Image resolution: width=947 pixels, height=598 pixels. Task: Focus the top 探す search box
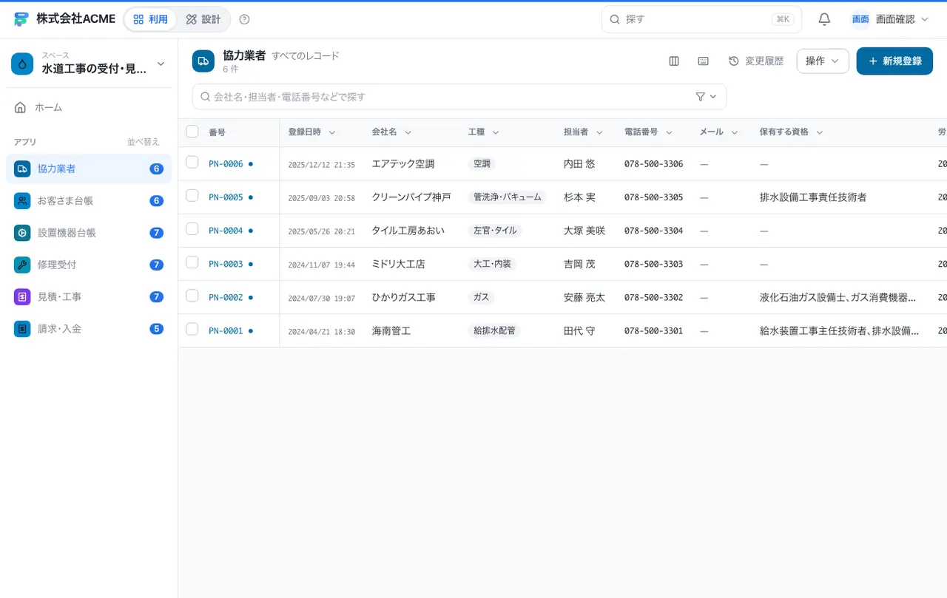tap(701, 19)
